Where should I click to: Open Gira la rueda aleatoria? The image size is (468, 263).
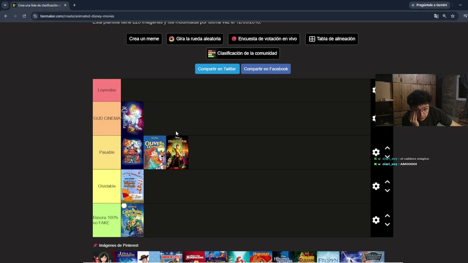pyautogui.click(x=195, y=39)
